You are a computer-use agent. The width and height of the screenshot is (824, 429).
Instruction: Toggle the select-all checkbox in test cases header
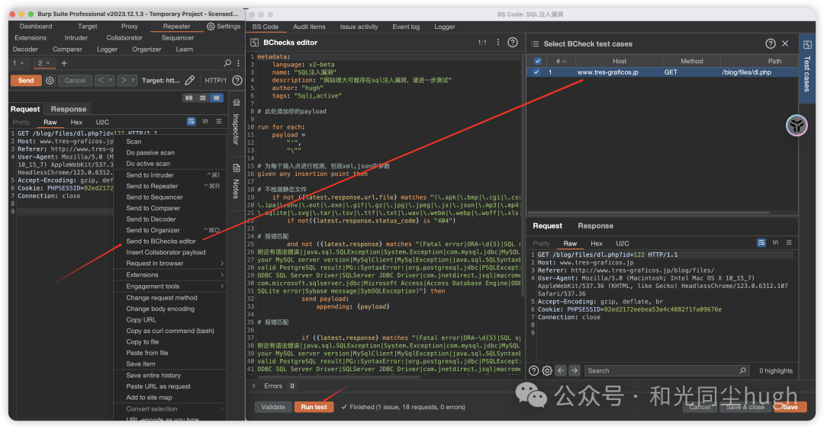(538, 61)
